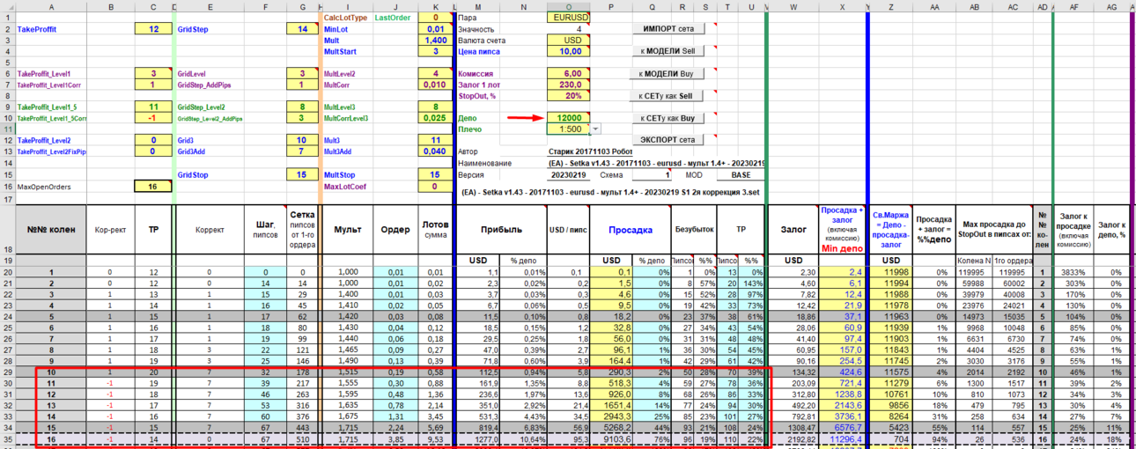Click the к МОДЕЛИ Buy button
The width and height of the screenshot is (1136, 449).
668,73
